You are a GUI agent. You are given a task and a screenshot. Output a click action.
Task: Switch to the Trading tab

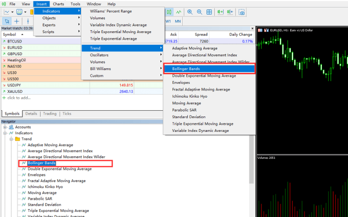coord(50,114)
